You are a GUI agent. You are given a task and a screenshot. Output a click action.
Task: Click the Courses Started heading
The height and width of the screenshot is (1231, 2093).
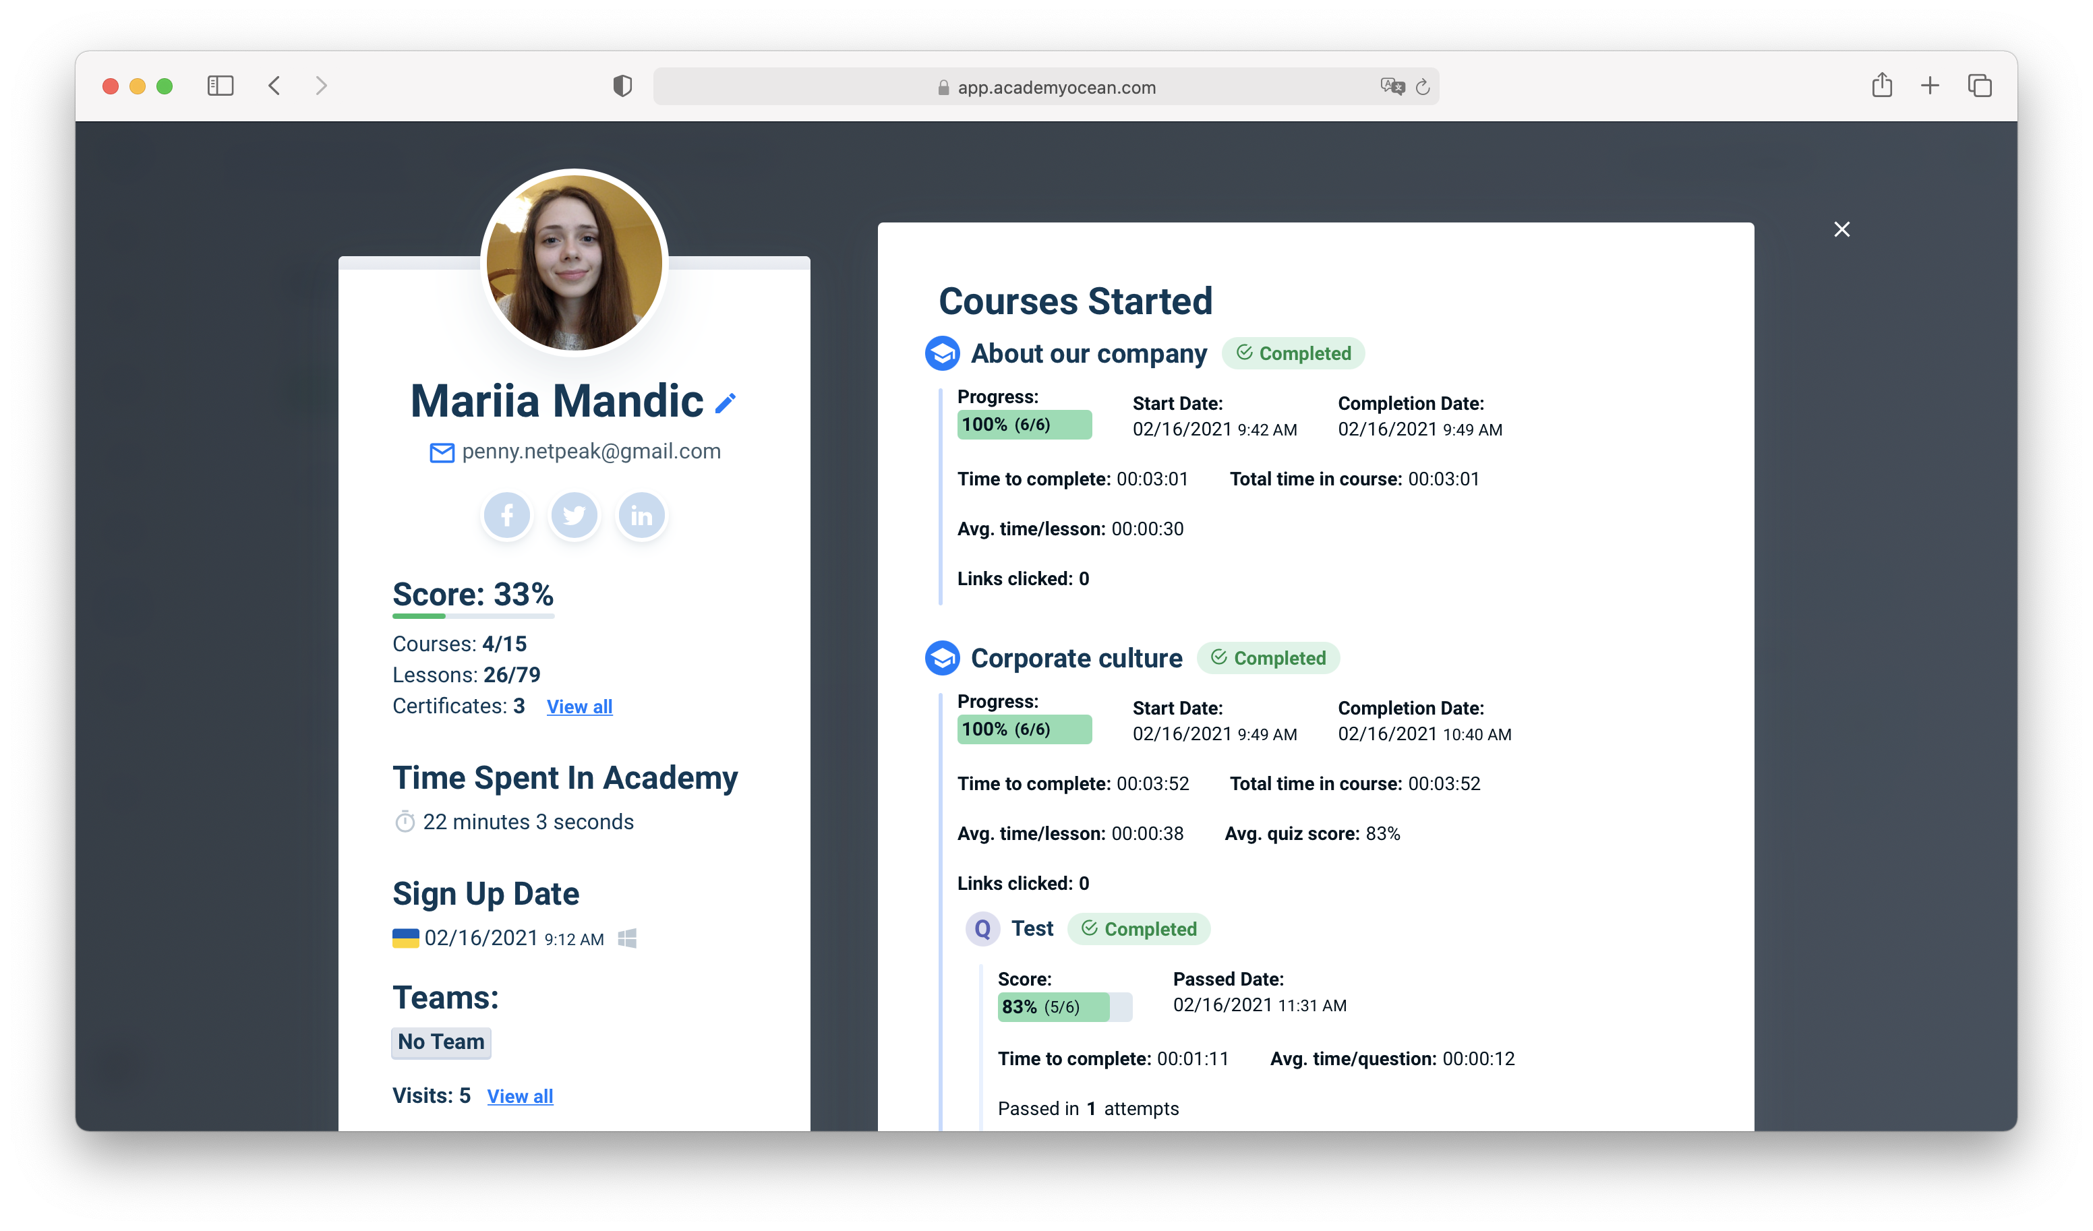coord(1075,301)
